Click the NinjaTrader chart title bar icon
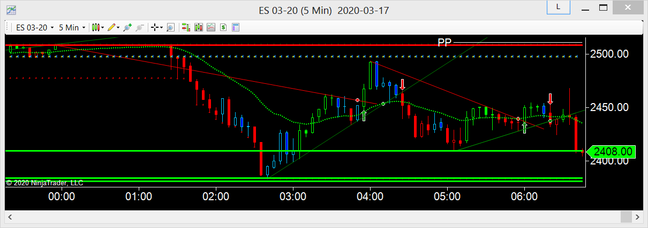648x228 pixels. 11,10
